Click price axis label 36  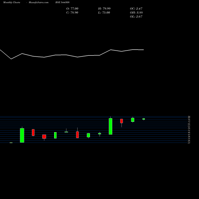(x=189, y=137)
